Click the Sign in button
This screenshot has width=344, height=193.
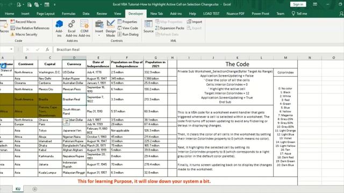298,4
